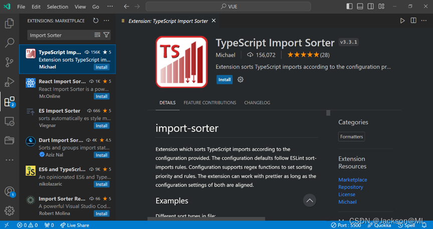The height and width of the screenshot is (229, 433).
Task: Toggle primary side bar layout icon
Action: click(x=349, y=7)
